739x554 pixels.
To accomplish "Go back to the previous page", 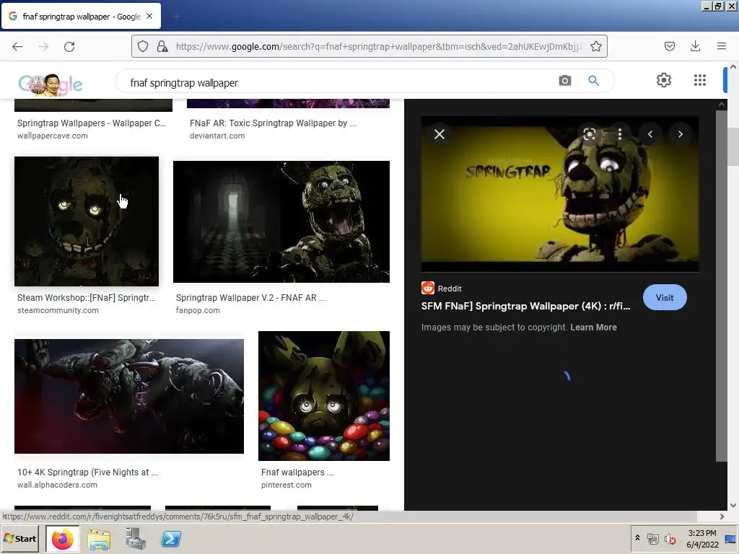I will click(x=17, y=47).
